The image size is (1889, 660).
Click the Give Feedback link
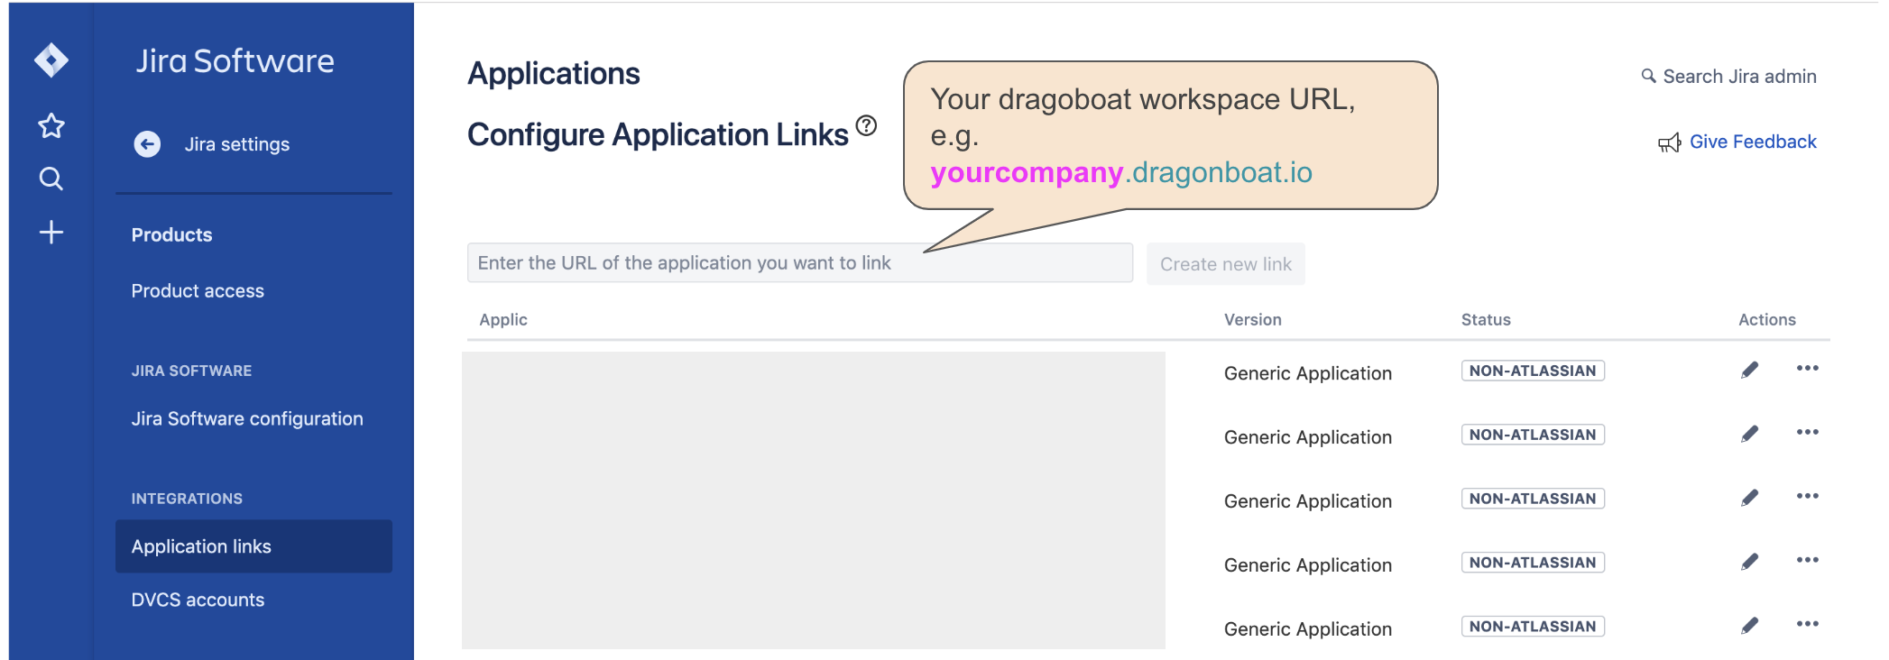pyautogui.click(x=1753, y=142)
